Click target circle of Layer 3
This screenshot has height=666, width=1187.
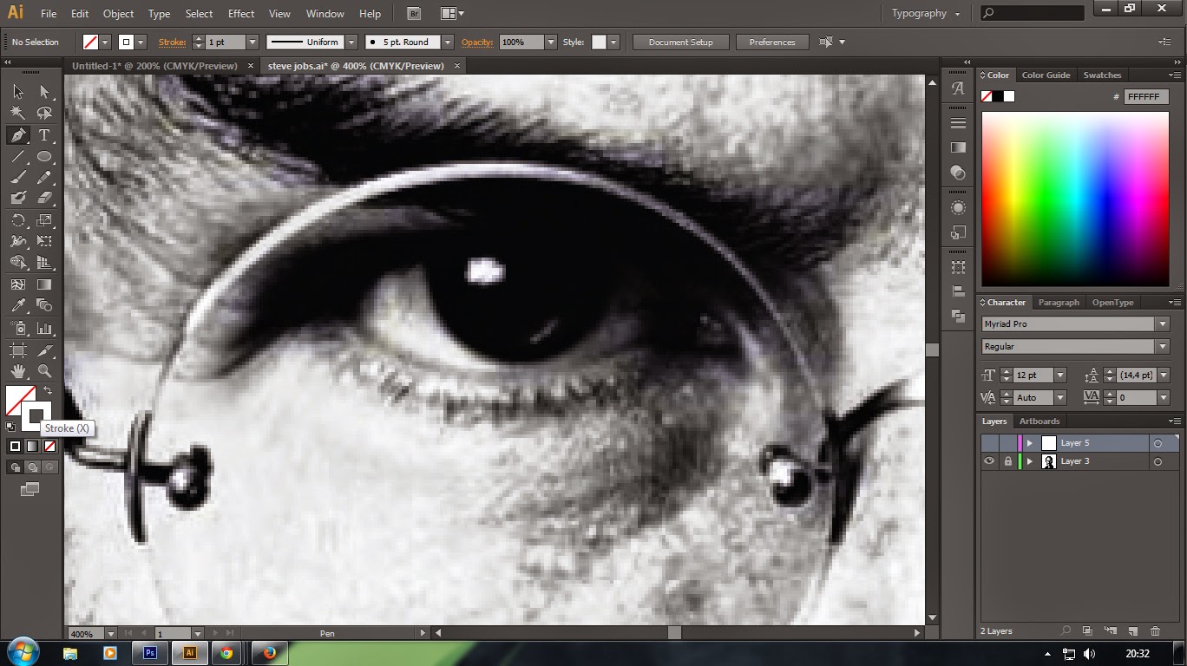tap(1157, 461)
